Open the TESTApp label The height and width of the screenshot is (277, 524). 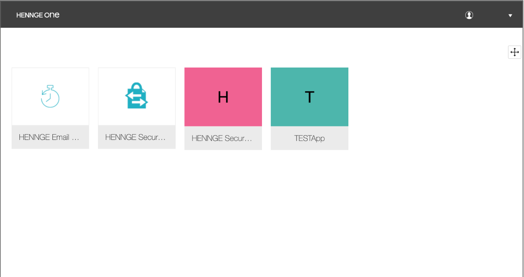[310, 138]
